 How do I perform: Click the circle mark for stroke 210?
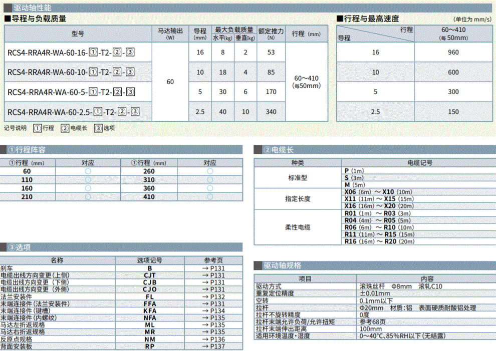(x=88, y=196)
